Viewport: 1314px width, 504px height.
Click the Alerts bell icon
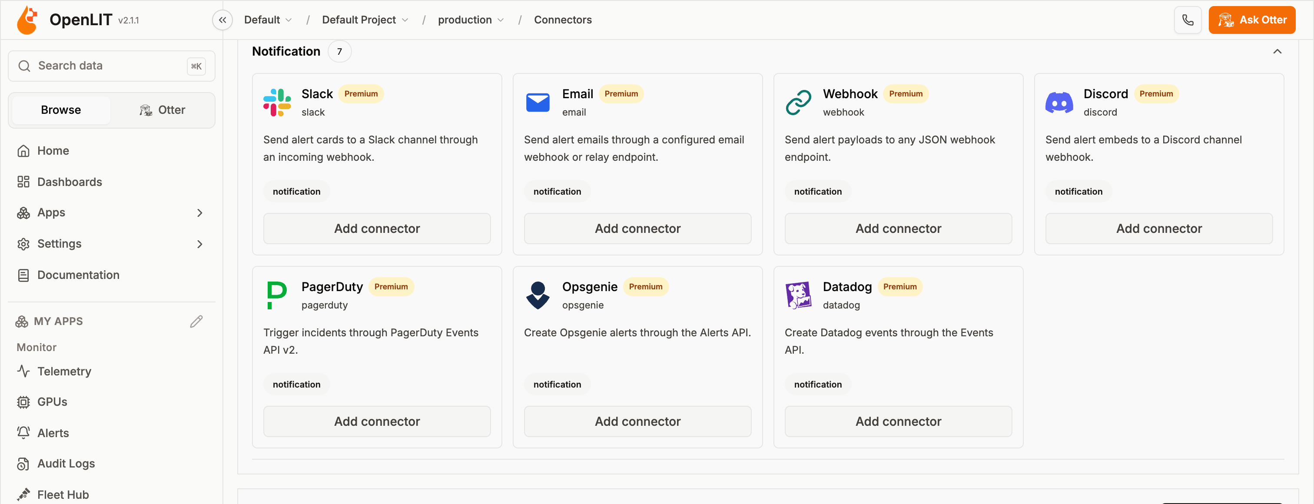pos(23,433)
